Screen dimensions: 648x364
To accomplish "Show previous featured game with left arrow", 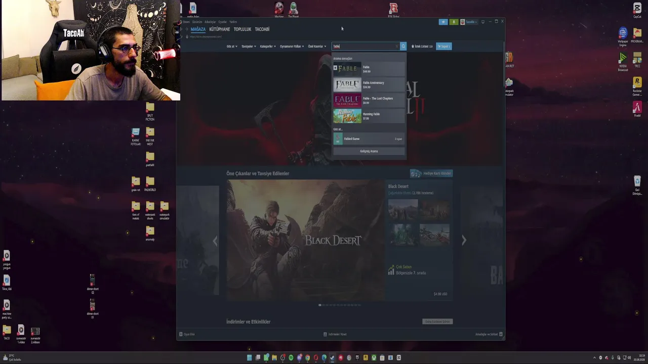I will [x=215, y=241].
